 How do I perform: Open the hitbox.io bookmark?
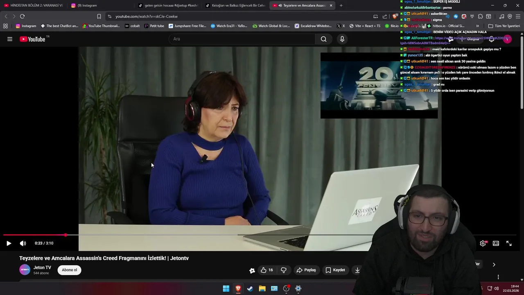click(x=445, y=26)
